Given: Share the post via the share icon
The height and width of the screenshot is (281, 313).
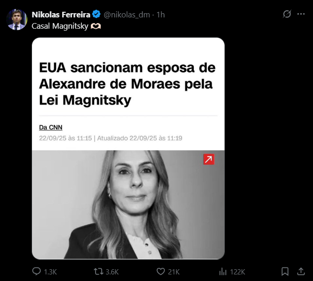Looking at the screenshot, I should click(301, 272).
